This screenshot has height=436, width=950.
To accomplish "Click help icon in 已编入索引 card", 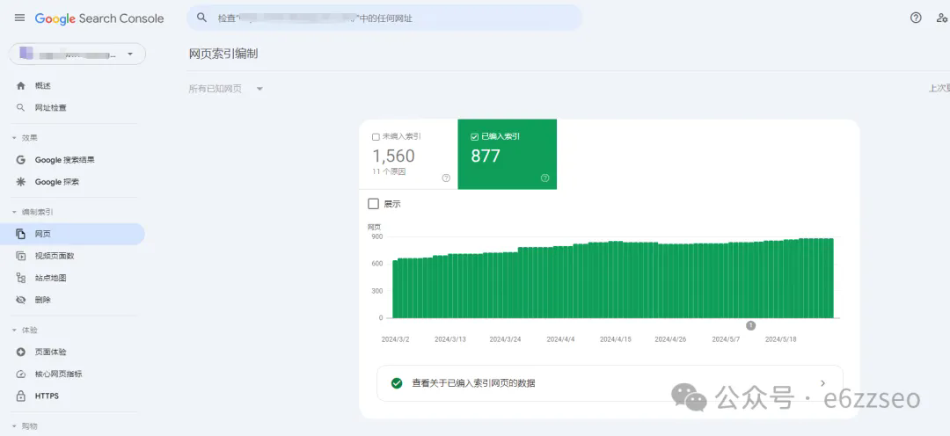I will (544, 178).
